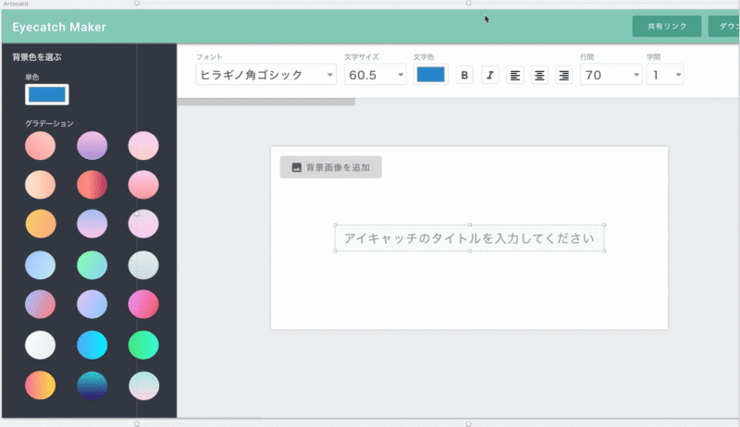The image size is (740, 427).
Task: Pick the blue-to-pink gradient in third row
Action: (x=92, y=224)
